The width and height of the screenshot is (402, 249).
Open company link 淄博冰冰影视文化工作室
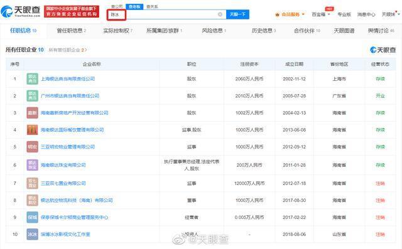pos(65,234)
